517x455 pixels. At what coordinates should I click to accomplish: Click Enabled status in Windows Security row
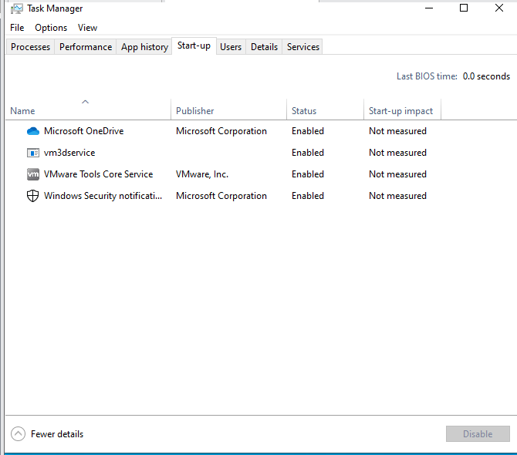[x=308, y=196]
